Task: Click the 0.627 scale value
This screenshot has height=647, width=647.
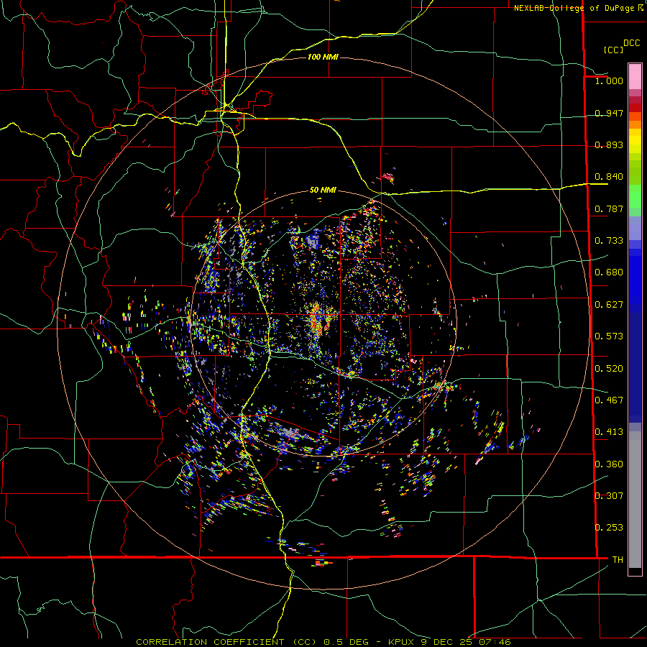Action: [x=609, y=305]
